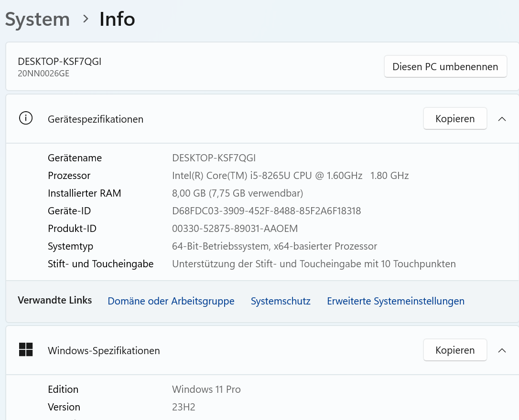Viewport: 519px width, 420px height.
Task: Click the Info breadcrumb title
Action: click(x=117, y=19)
